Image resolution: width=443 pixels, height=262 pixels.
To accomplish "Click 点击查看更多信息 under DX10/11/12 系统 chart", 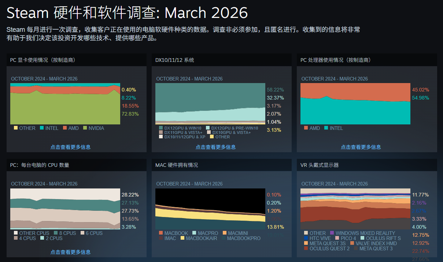I will [215, 147].
